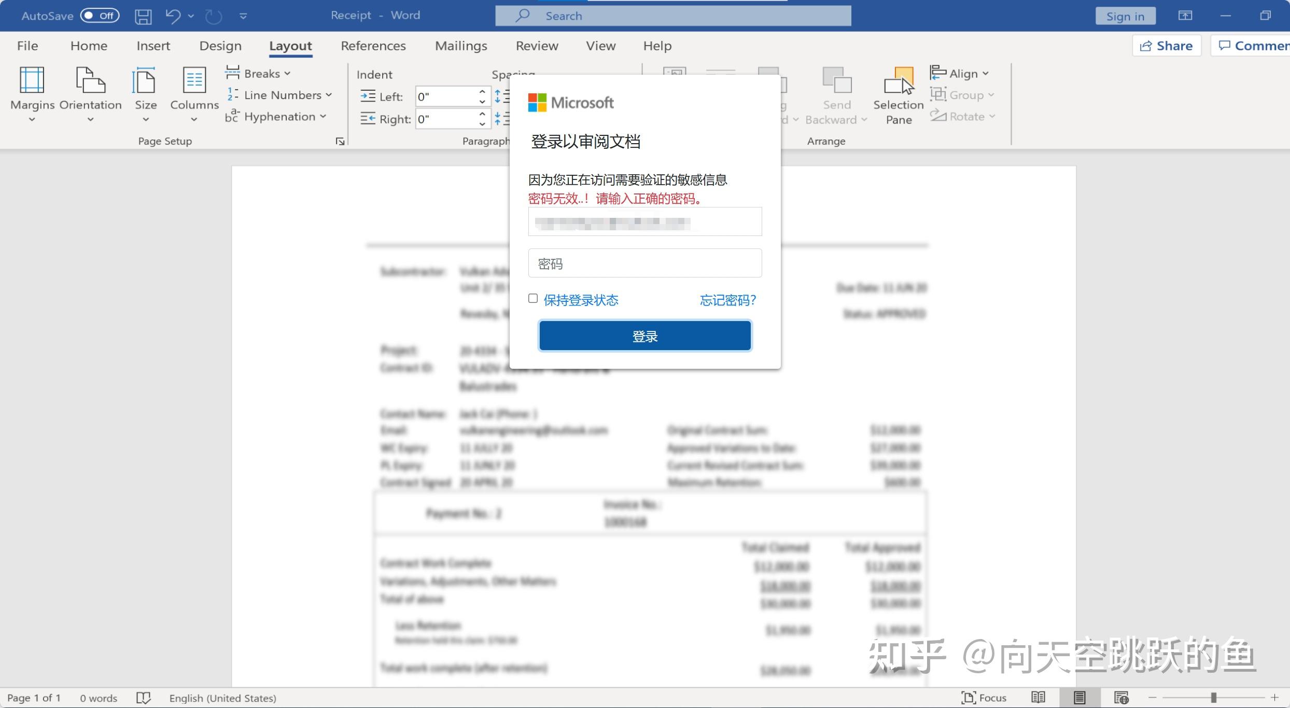Click the 登录 sign-in button

[644, 336]
